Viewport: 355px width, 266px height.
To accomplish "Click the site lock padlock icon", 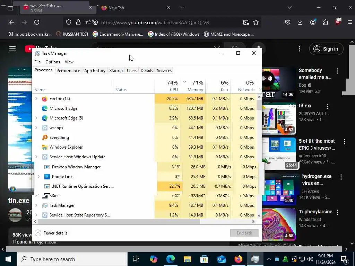I will (78, 22).
